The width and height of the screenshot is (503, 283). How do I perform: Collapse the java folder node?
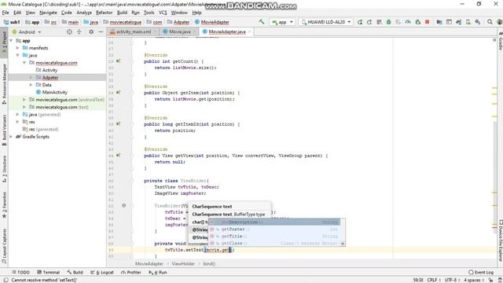[17, 55]
